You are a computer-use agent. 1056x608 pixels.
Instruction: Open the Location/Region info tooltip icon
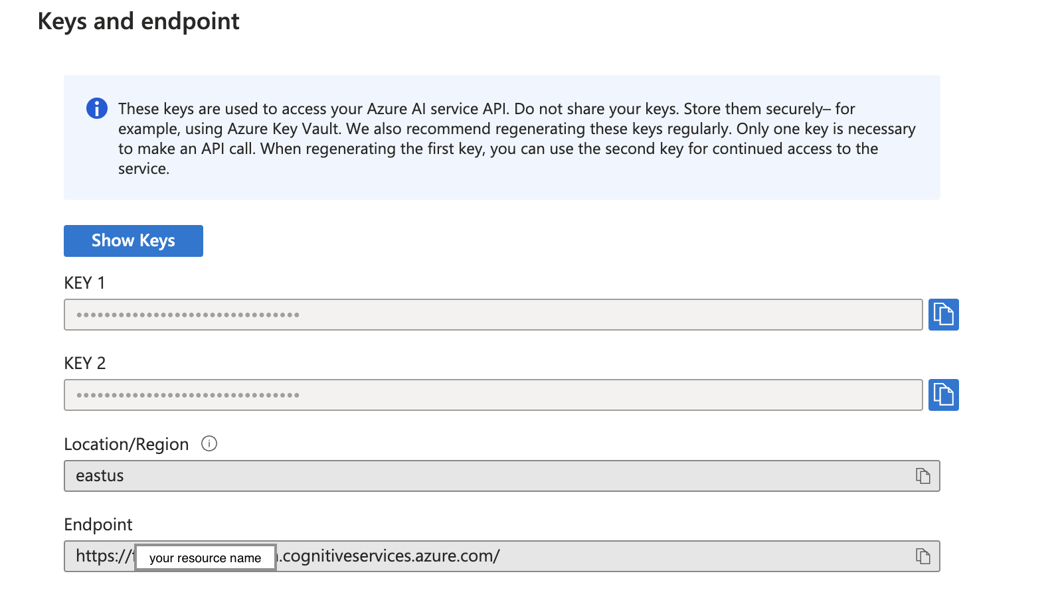(x=209, y=443)
